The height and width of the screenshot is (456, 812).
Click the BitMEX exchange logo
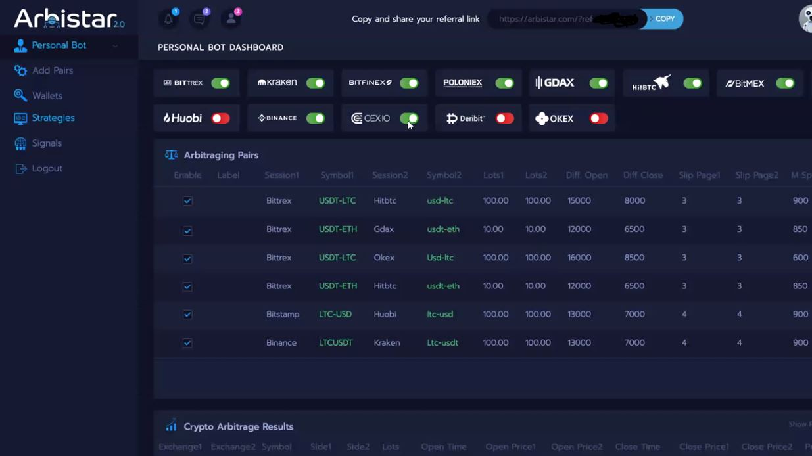pos(744,83)
